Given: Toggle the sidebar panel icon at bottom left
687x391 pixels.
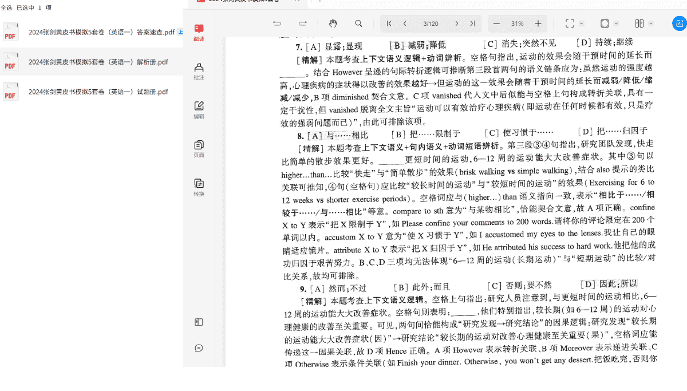Looking at the screenshot, I should click(x=199, y=322).
